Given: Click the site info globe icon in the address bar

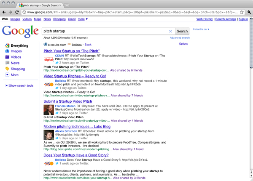Looking at the screenshot, I should [x=24, y=12].
